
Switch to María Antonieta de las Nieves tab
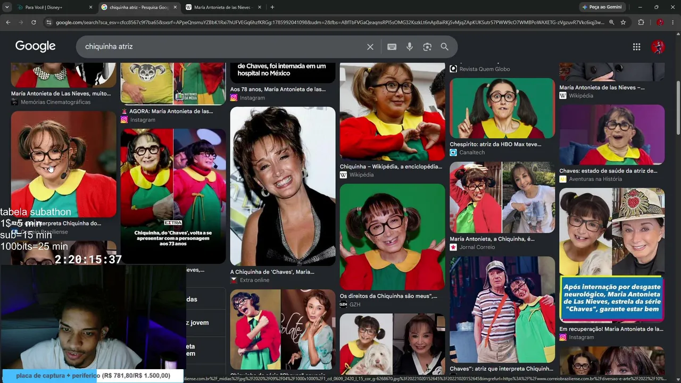(223, 7)
